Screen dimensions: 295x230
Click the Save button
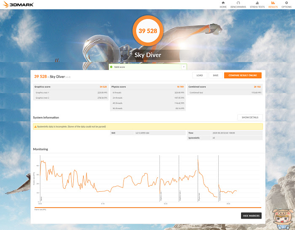click(216, 75)
